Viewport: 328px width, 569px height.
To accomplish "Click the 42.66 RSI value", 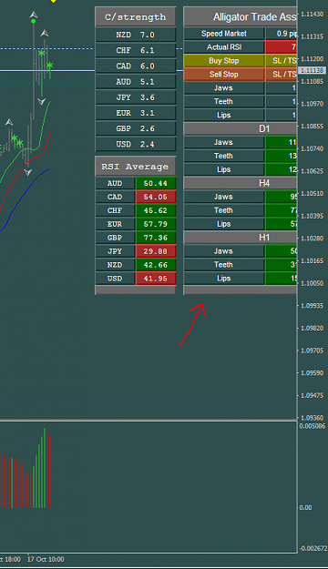I will tap(156, 265).
